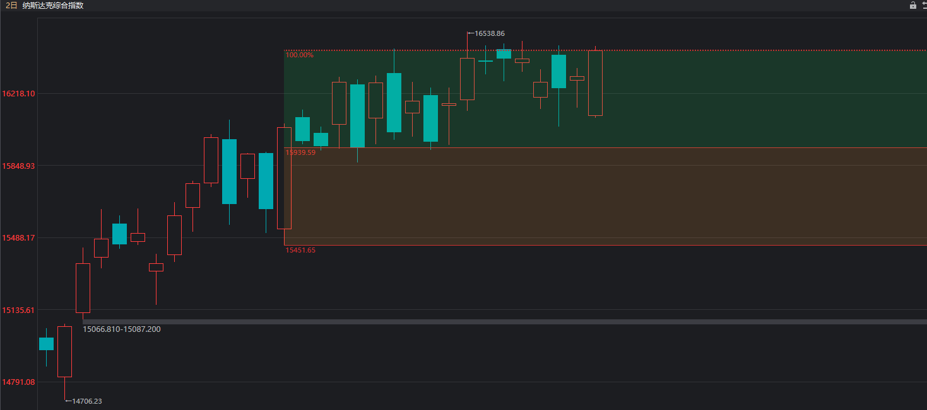The image size is (927, 410).
Task: Click the 纳斯达克综合指数 chart title
Action: (x=52, y=5)
